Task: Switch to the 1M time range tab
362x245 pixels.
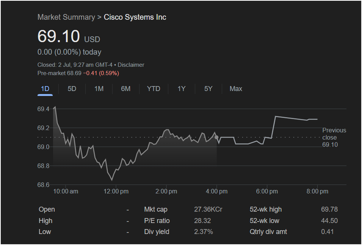Action: click(x=99, y=89)
